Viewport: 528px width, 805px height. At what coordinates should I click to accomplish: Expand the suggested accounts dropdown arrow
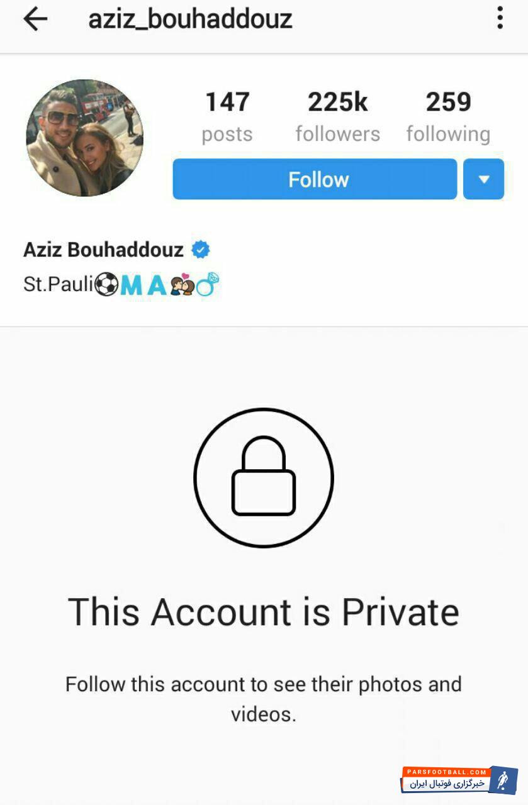(483, 179)
